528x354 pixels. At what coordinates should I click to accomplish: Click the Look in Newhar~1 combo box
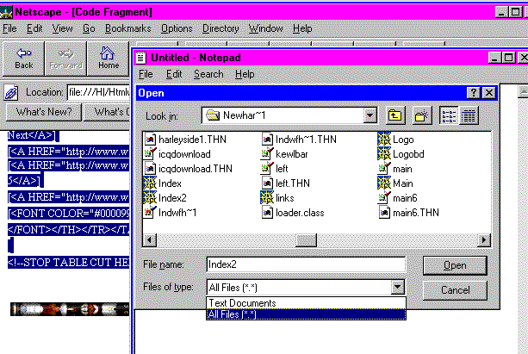point(289,116)
